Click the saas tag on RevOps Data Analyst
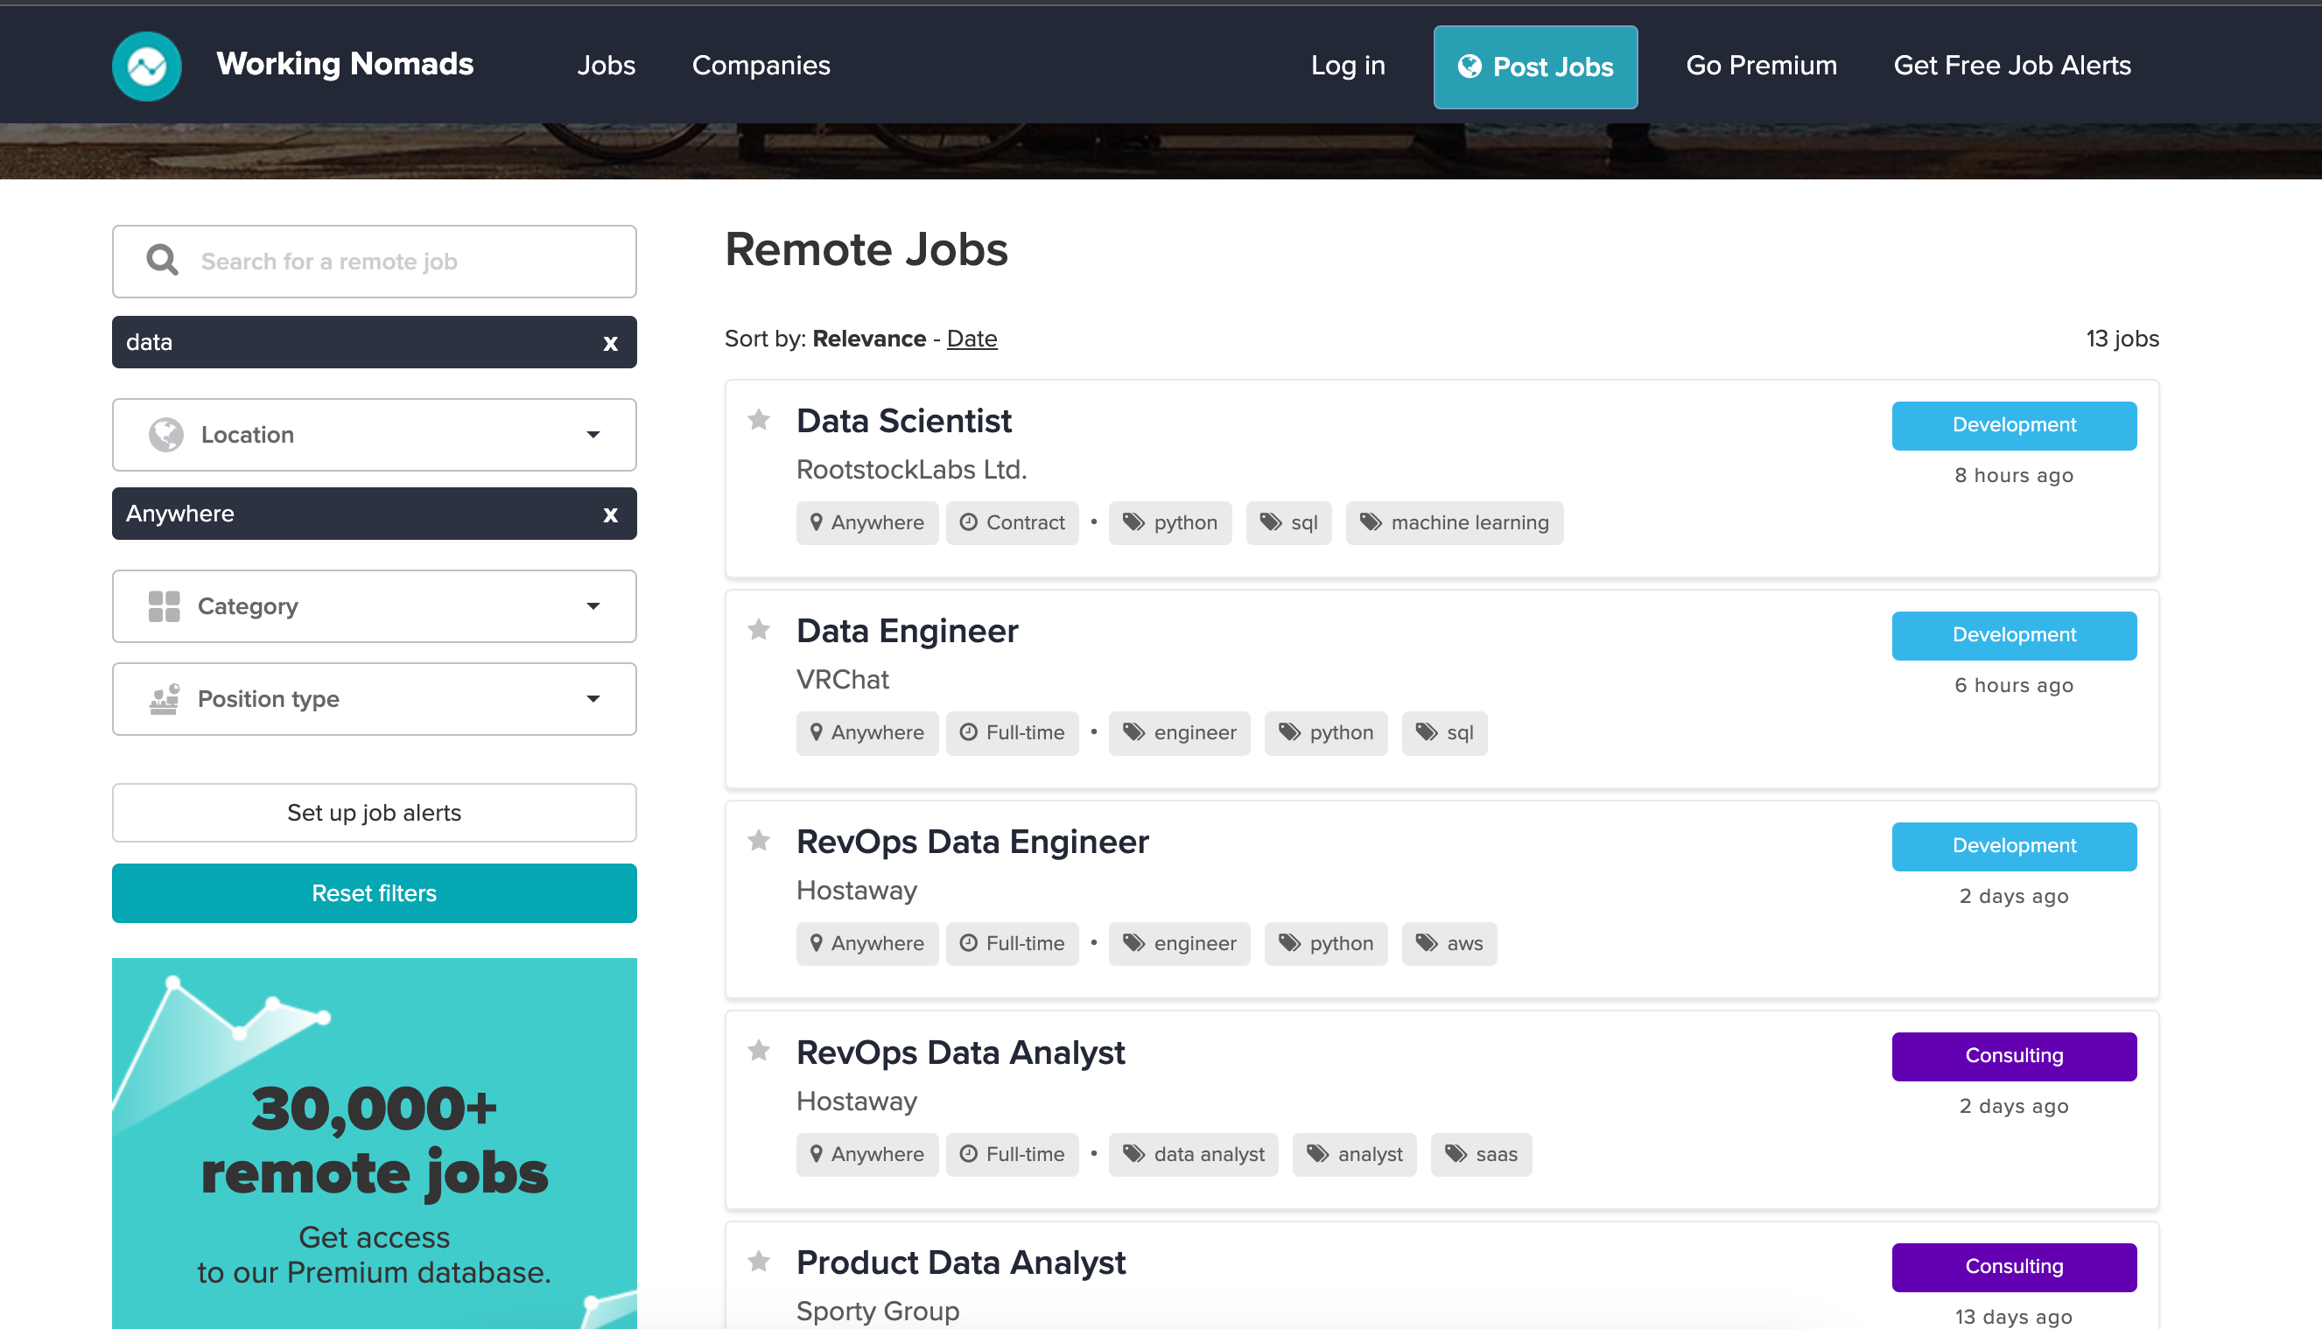 point(1480,1155)
